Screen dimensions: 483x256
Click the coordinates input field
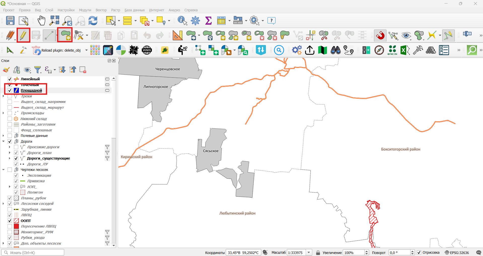click(243, 252)
